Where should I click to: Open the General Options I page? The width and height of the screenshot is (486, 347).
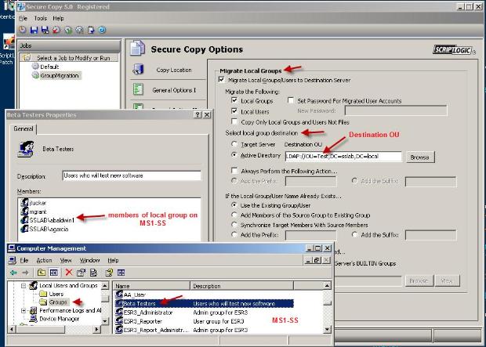(174, 90)
